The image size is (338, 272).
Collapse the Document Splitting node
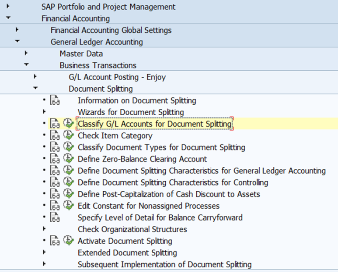point(35,88)
